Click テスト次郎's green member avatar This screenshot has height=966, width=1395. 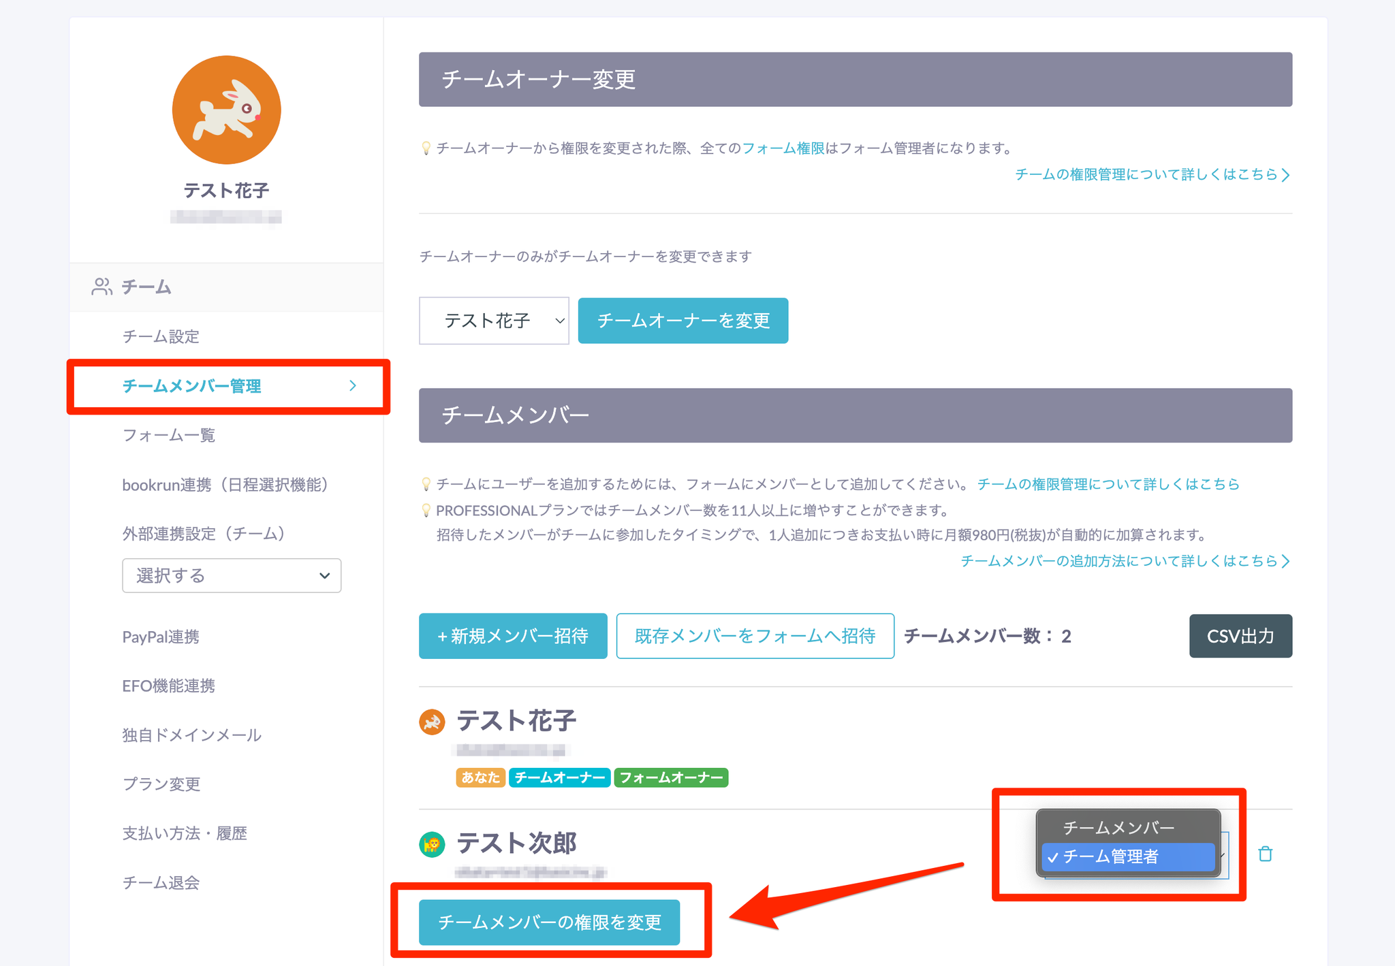(432, 845)
